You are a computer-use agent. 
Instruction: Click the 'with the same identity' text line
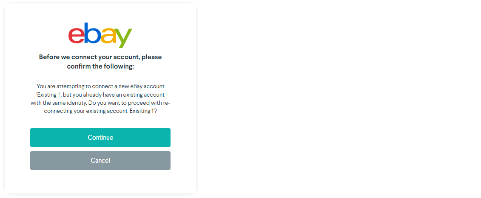pos(64,103)
